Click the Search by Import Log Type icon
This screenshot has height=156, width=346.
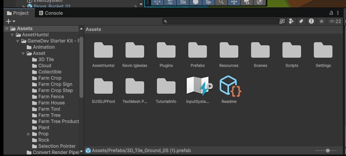(311, 21)
